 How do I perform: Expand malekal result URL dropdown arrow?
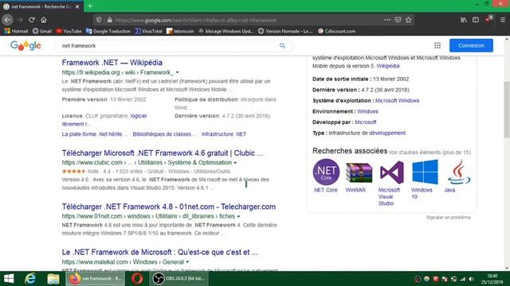point(187,262)
